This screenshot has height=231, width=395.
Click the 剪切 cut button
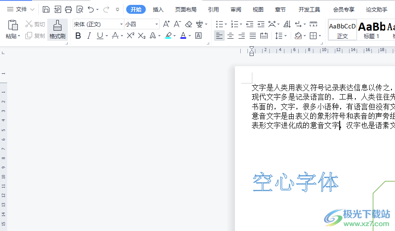35,24
